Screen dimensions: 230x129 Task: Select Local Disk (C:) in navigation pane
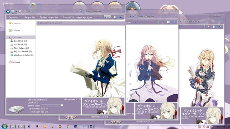tap(20, 41)
